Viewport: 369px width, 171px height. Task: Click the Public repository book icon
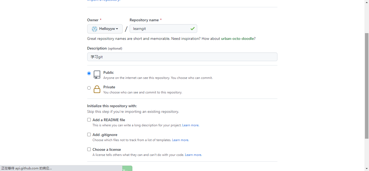97,75
